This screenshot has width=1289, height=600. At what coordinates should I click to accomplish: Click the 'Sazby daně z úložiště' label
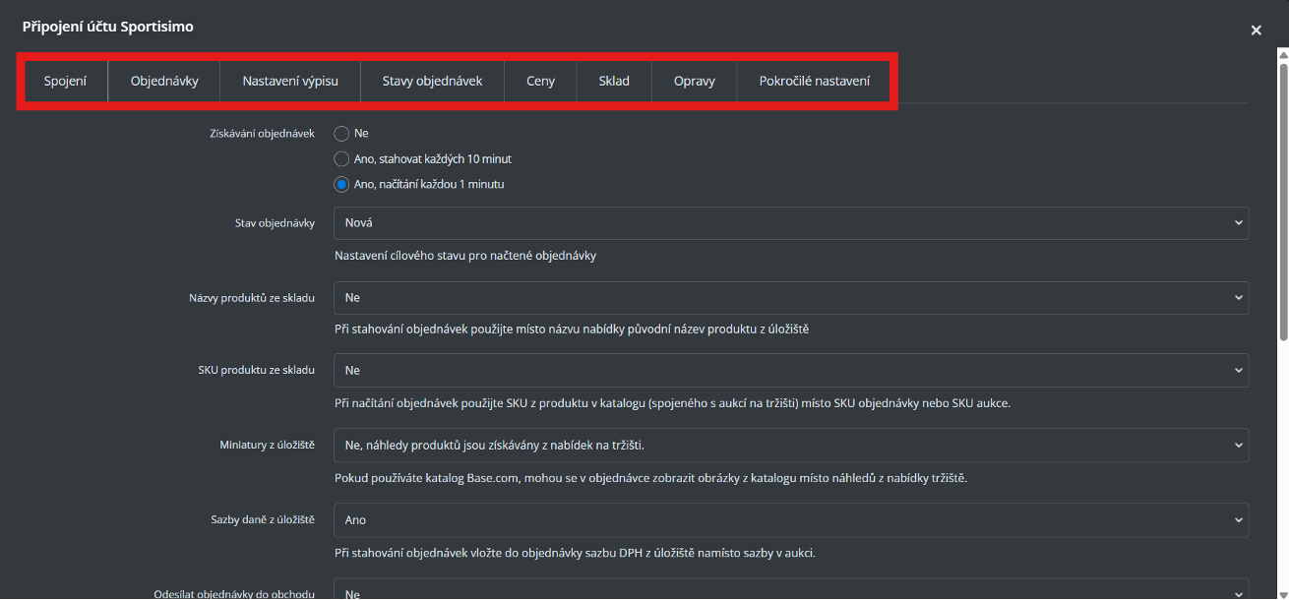pos(263,519)
